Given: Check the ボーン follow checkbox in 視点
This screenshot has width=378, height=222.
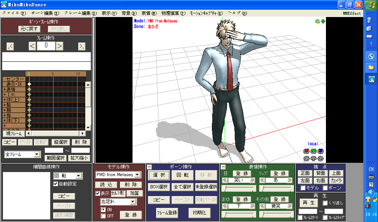Looking at the screenshot, I should coord(325,188).
